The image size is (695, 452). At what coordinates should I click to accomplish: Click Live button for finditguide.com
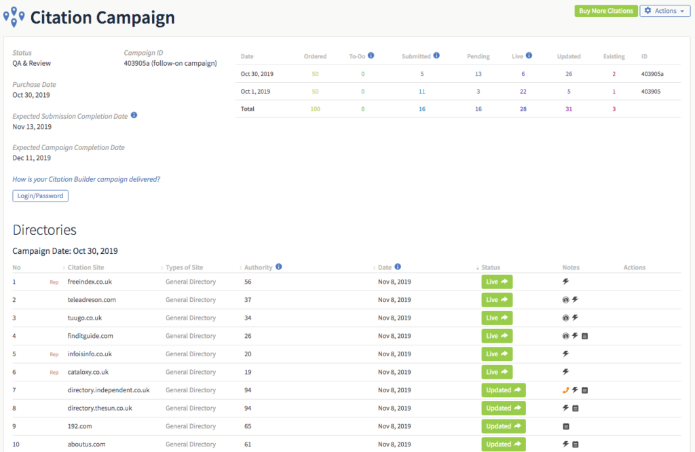497,336
